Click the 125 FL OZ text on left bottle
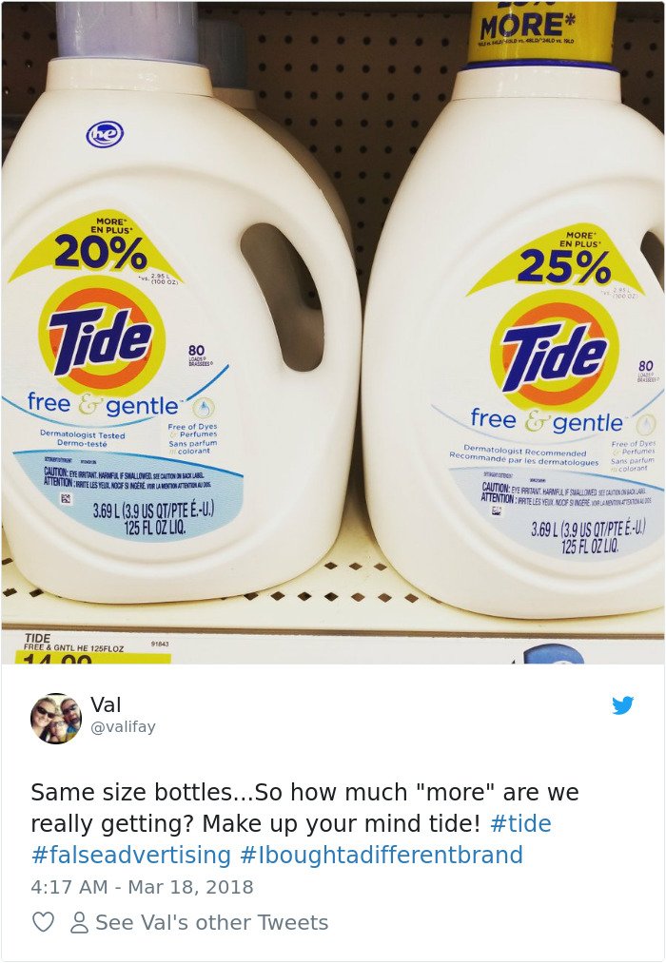The width and height of the screenshot is (666, 963). 155,528
